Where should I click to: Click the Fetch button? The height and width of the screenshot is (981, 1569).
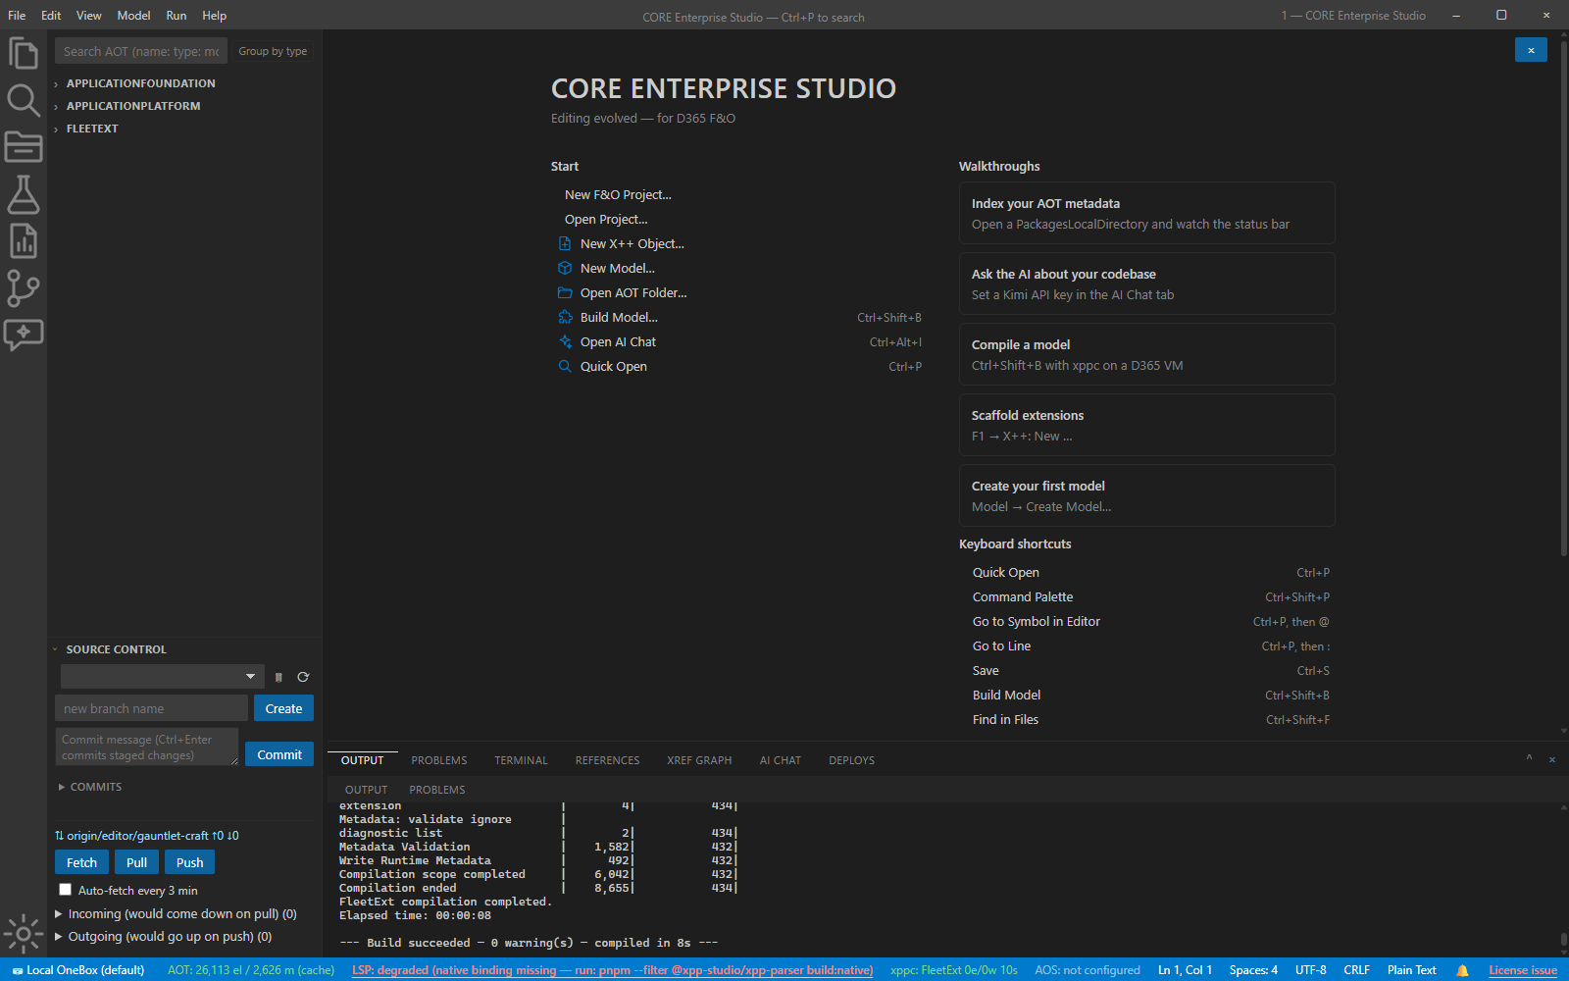[82, 862]
